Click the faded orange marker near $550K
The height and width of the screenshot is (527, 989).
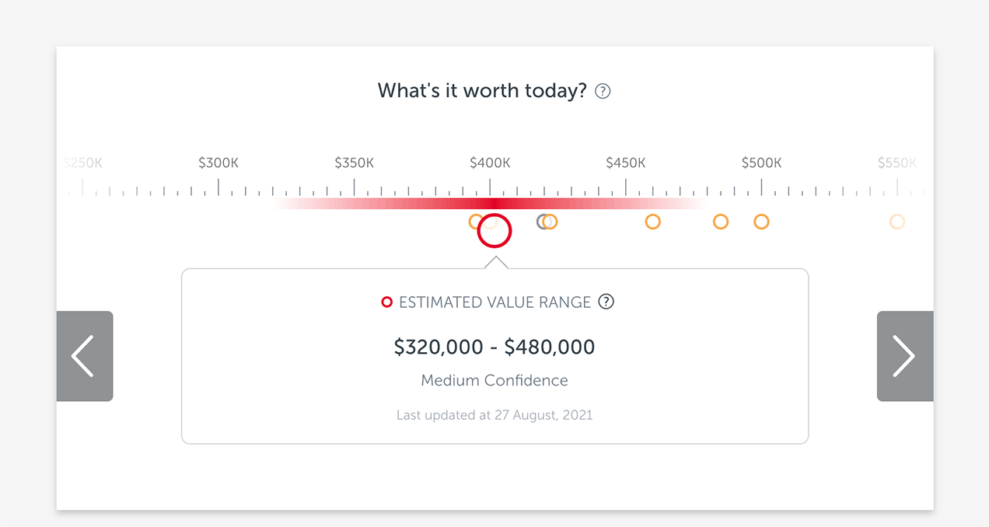(x=896, y=222)
